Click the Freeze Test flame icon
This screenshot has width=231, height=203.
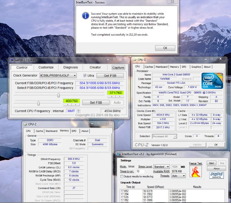click(195, 172)
